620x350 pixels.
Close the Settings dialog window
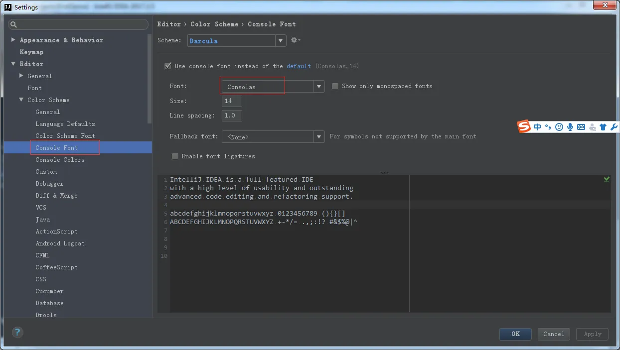605,5
